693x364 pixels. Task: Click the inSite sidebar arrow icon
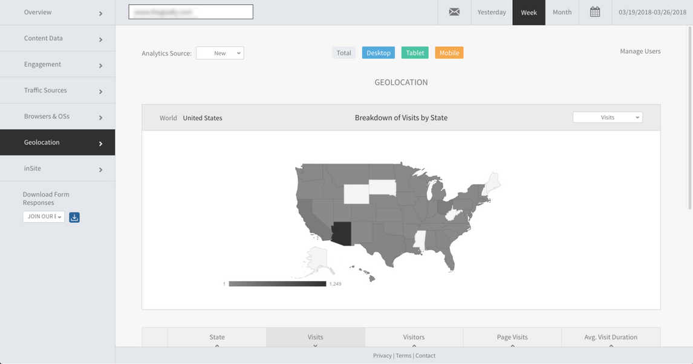pos(100,170)
